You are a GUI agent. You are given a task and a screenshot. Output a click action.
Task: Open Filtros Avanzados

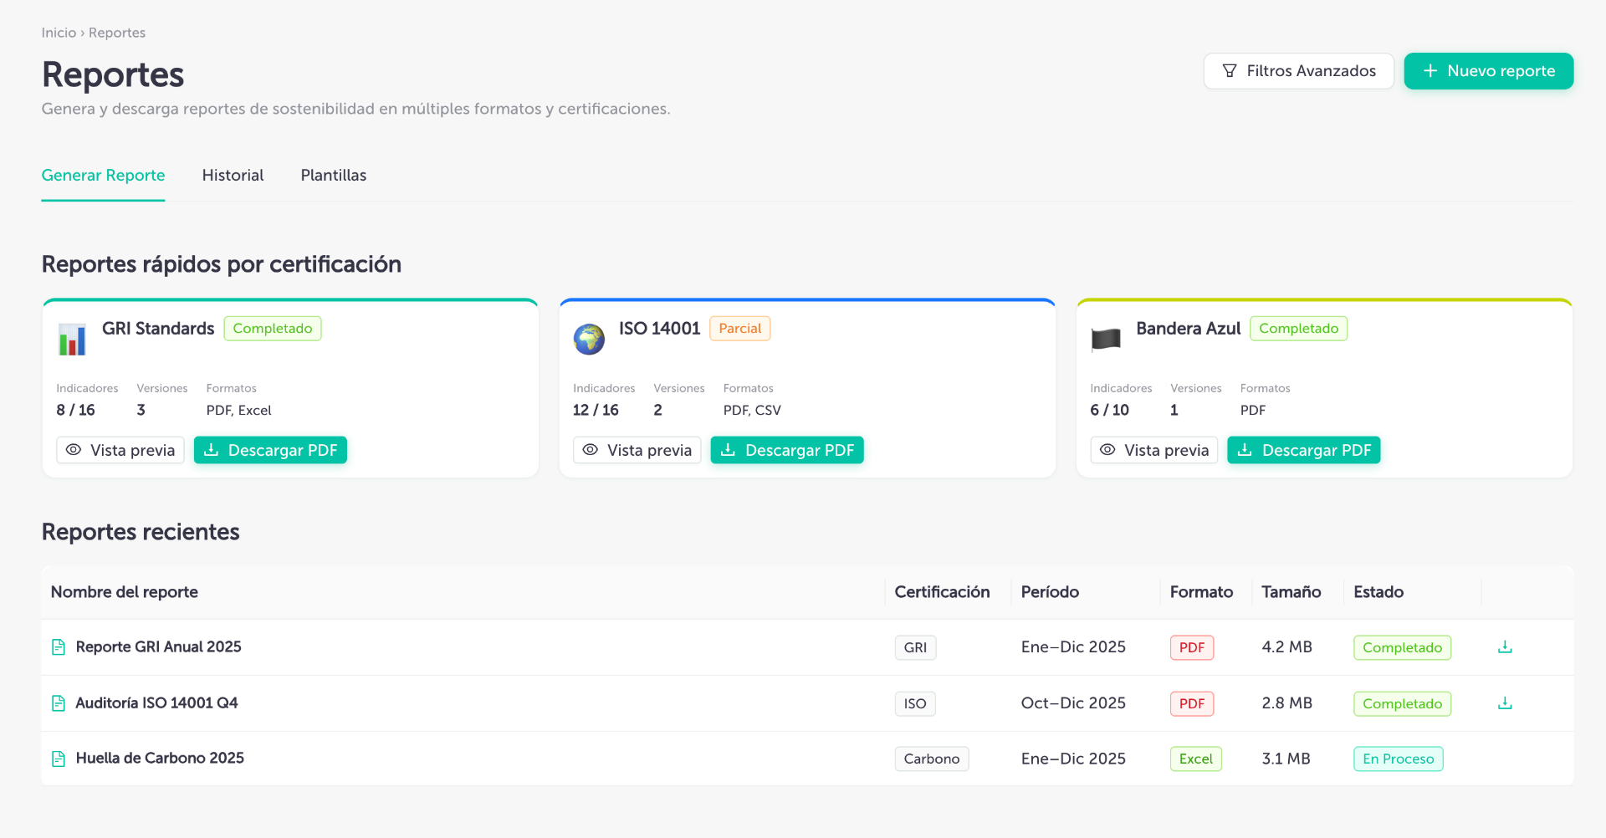(1298, 71)
